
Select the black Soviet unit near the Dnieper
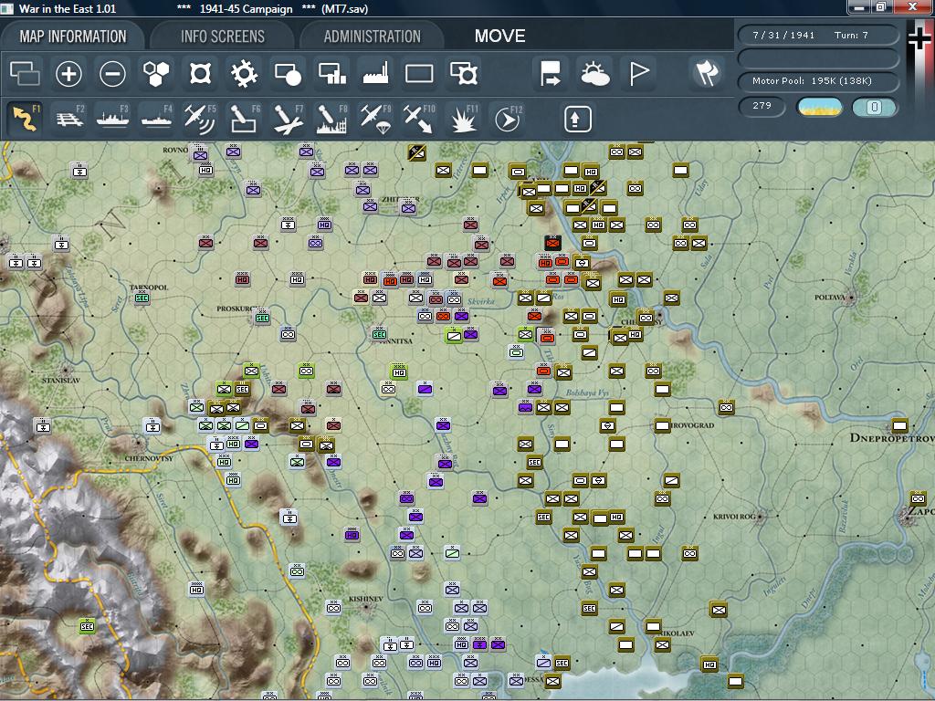click(552, 243)
